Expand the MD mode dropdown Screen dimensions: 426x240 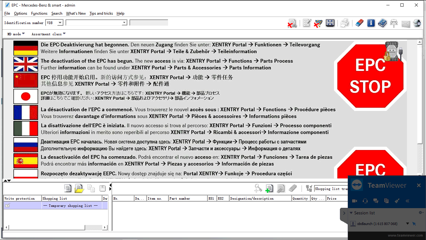pyautogui.click(x=16, y=34)
